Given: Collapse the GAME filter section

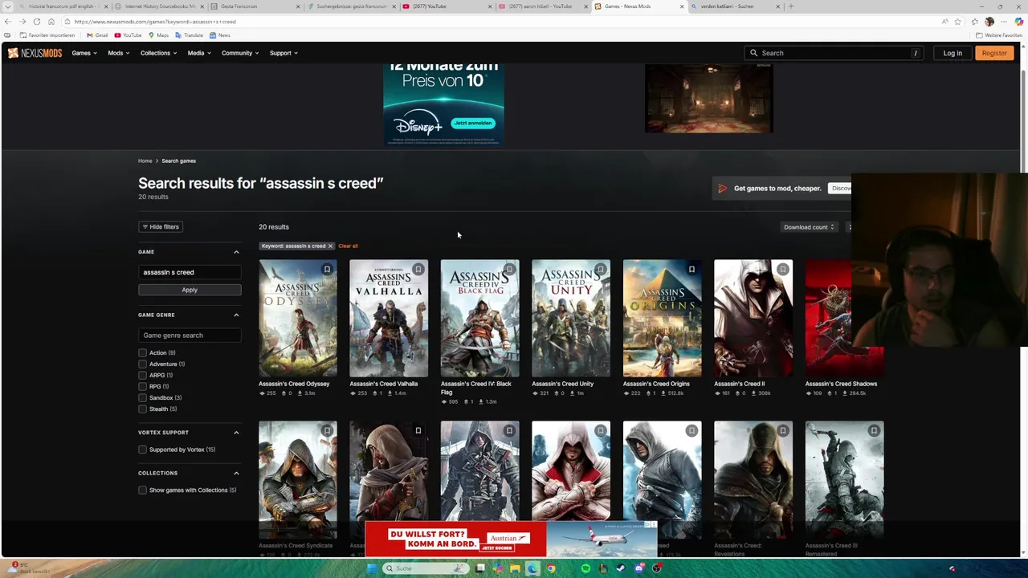Looking at the screenshot, I should [x=236, y=252].
